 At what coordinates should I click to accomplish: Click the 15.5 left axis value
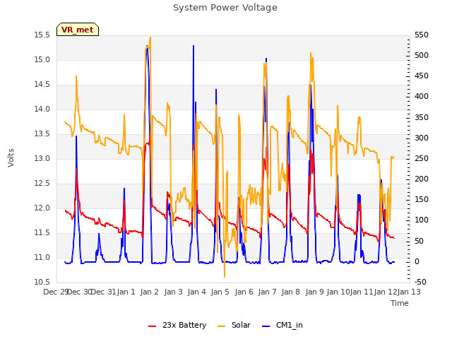pos(42,35)
